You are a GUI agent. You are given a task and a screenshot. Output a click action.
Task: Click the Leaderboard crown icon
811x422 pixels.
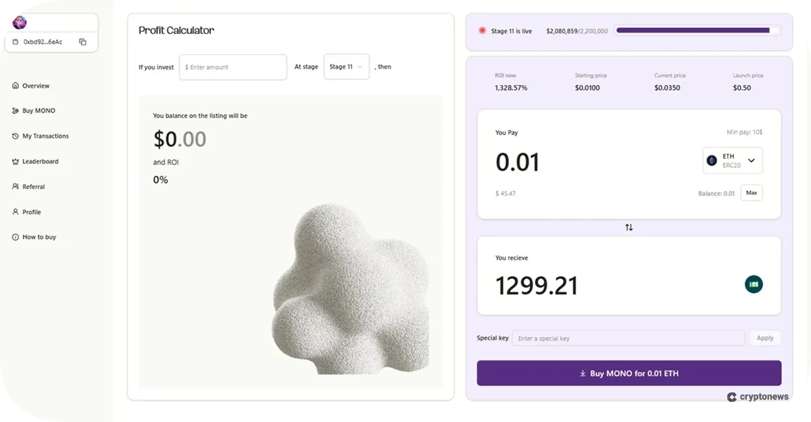tap(14, 161)
